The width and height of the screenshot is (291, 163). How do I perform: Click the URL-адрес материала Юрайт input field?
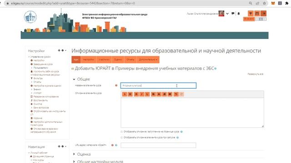tap(158, 145)
